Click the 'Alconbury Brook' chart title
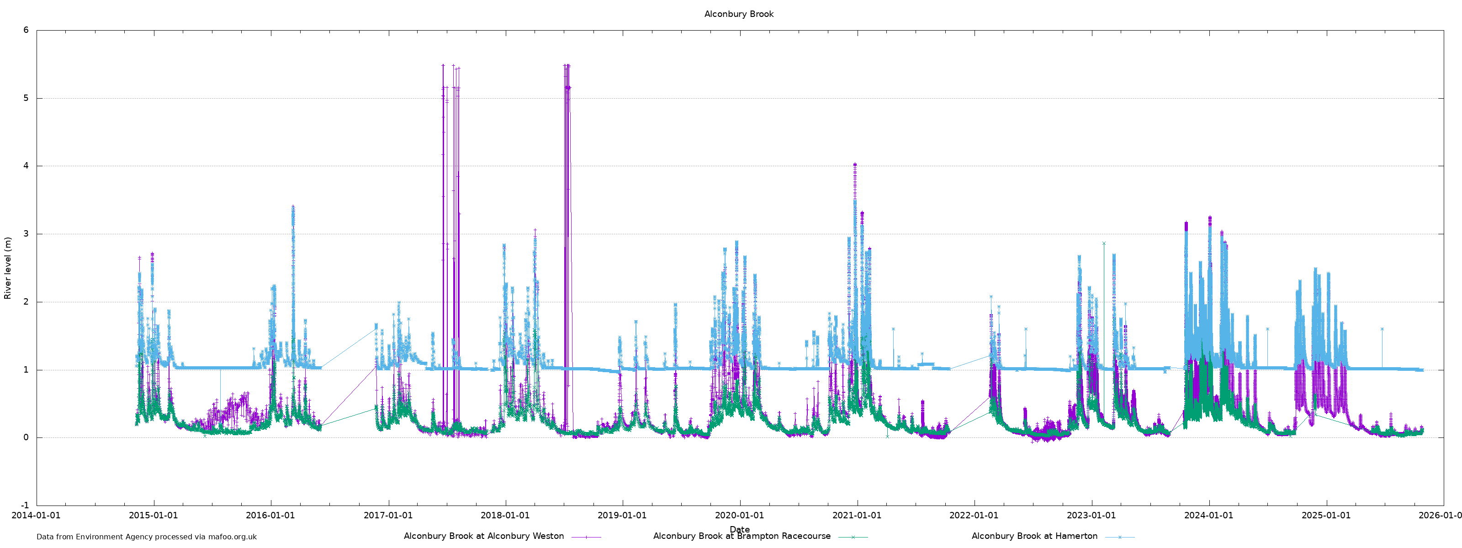The width and height of the screenshot is (1462, 548). pyautogui.click(x=738, y=14)
